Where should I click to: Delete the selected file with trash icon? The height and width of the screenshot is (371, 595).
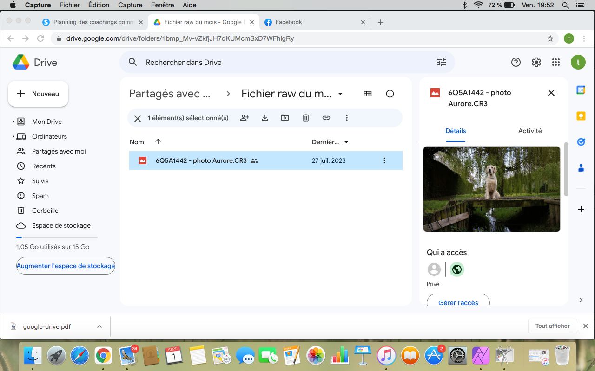point(306,118)
